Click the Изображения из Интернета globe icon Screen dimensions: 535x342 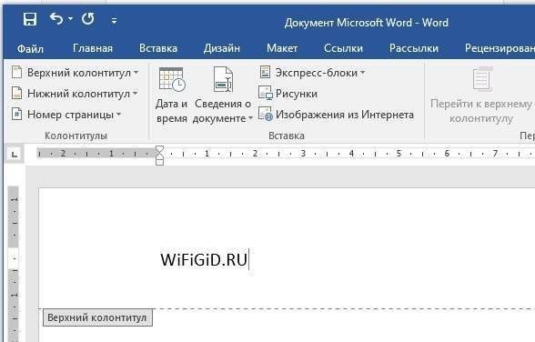coord(266,114)
